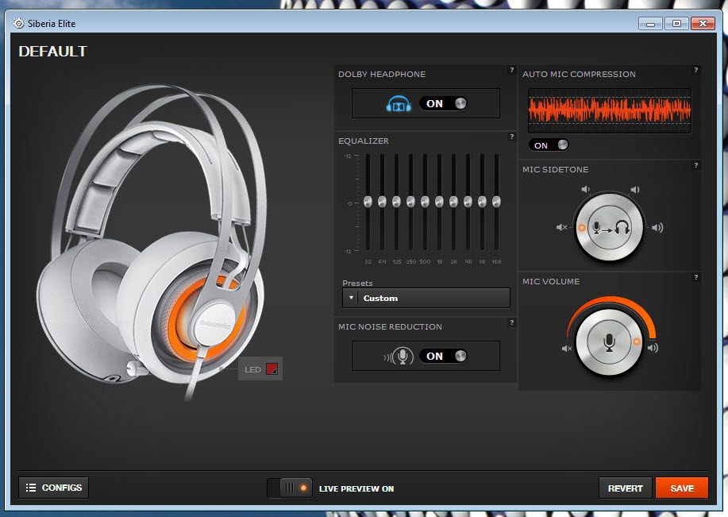Toggle the Dolby Headphone ON switch
728x517 pixels.
444,103
